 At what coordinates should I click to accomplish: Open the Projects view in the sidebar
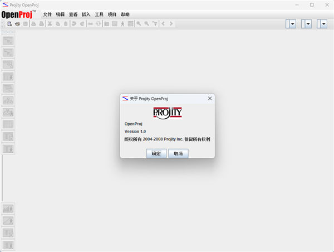pos(8,89)
